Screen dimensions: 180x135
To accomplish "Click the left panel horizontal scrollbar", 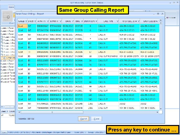I will click(x=10, y=107).
